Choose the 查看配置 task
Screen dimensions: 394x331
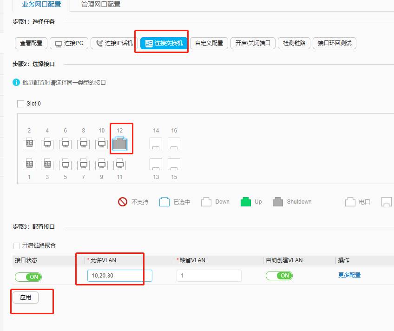[x=31, y=43]
